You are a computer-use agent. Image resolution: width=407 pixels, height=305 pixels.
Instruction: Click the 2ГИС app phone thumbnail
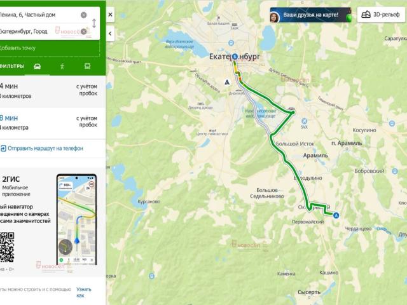pyautogui.click(x=76, y=219)
